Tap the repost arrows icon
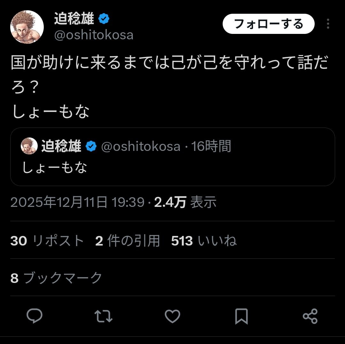Screen dimensions: 345x344 (104, 316)
